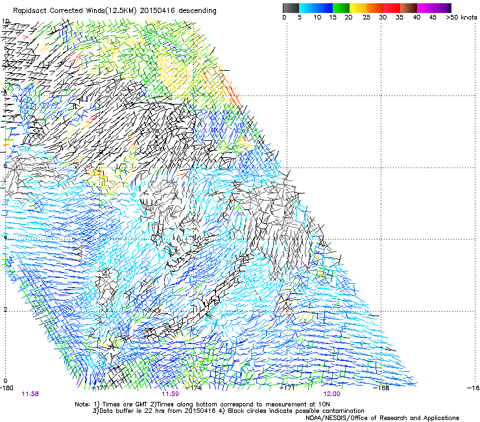Click the green 15-20 knots legend swatch
480x422 pixels.
[341, 8]
